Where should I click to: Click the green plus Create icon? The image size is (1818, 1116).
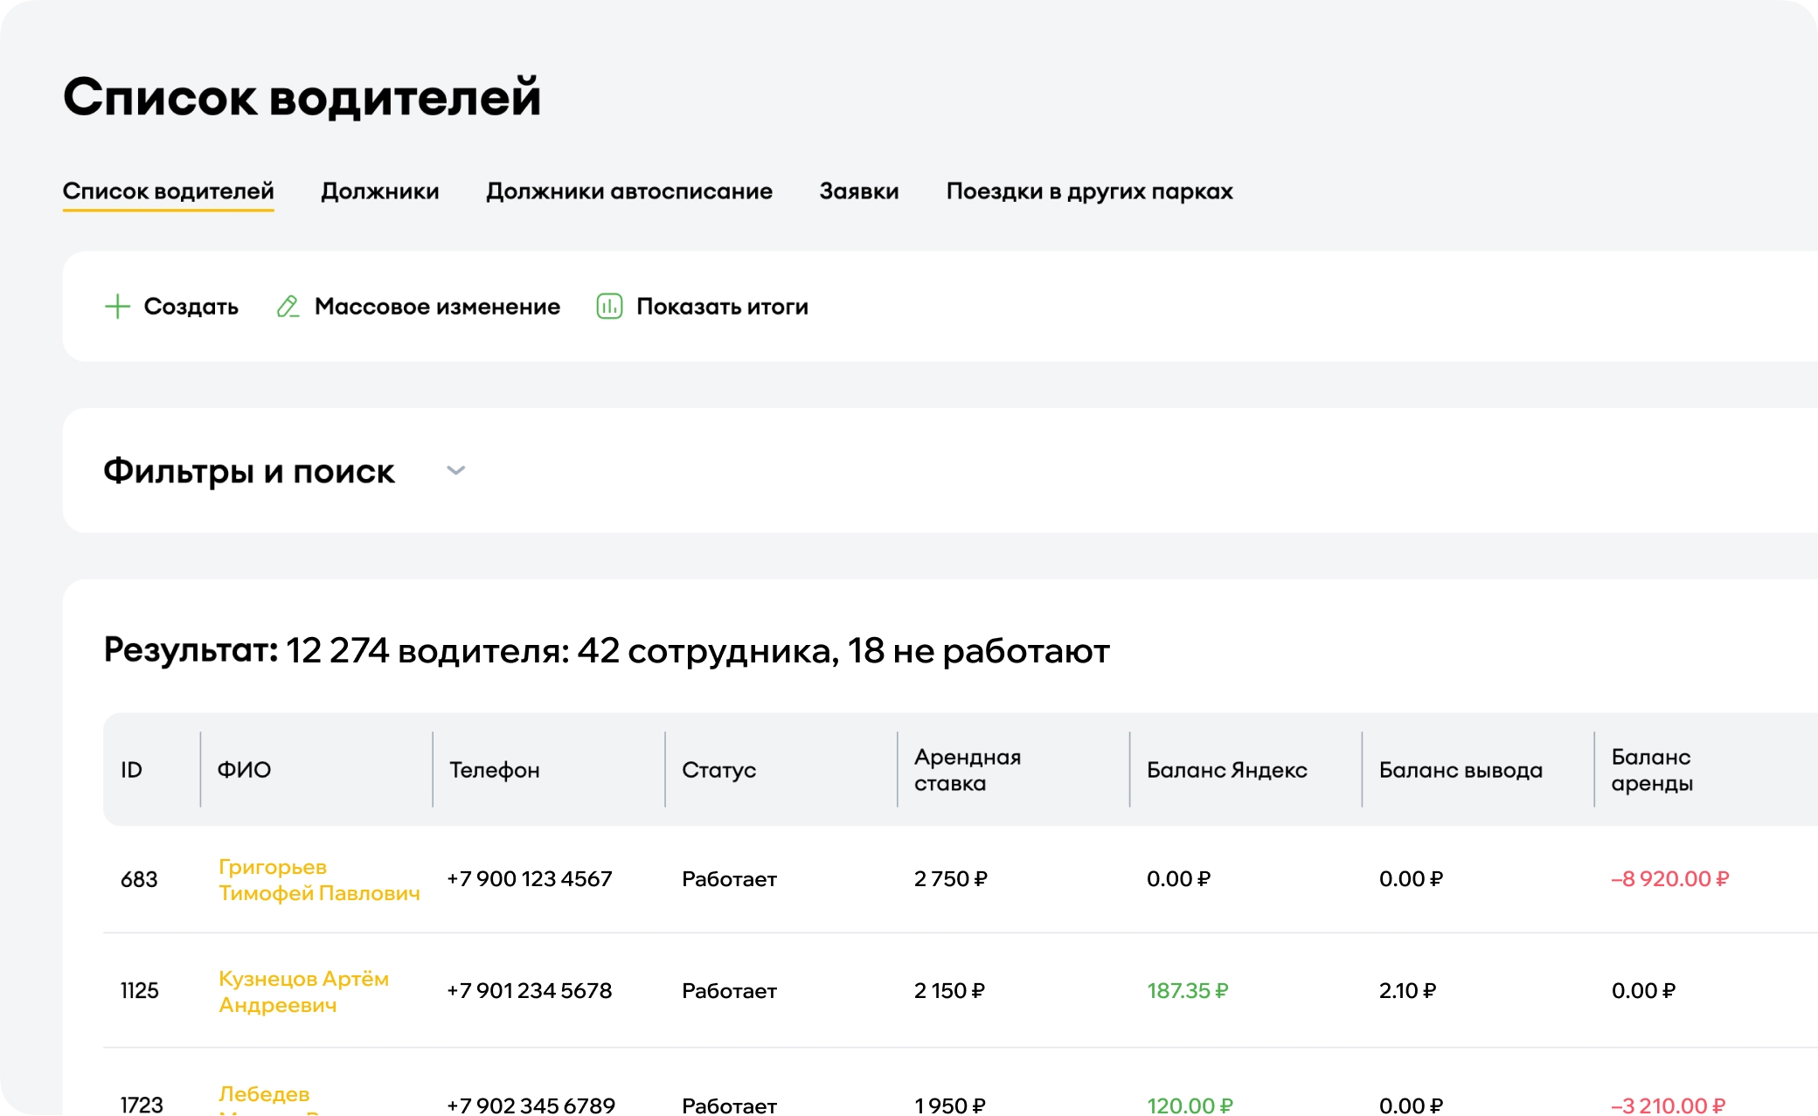coord(117,307)
